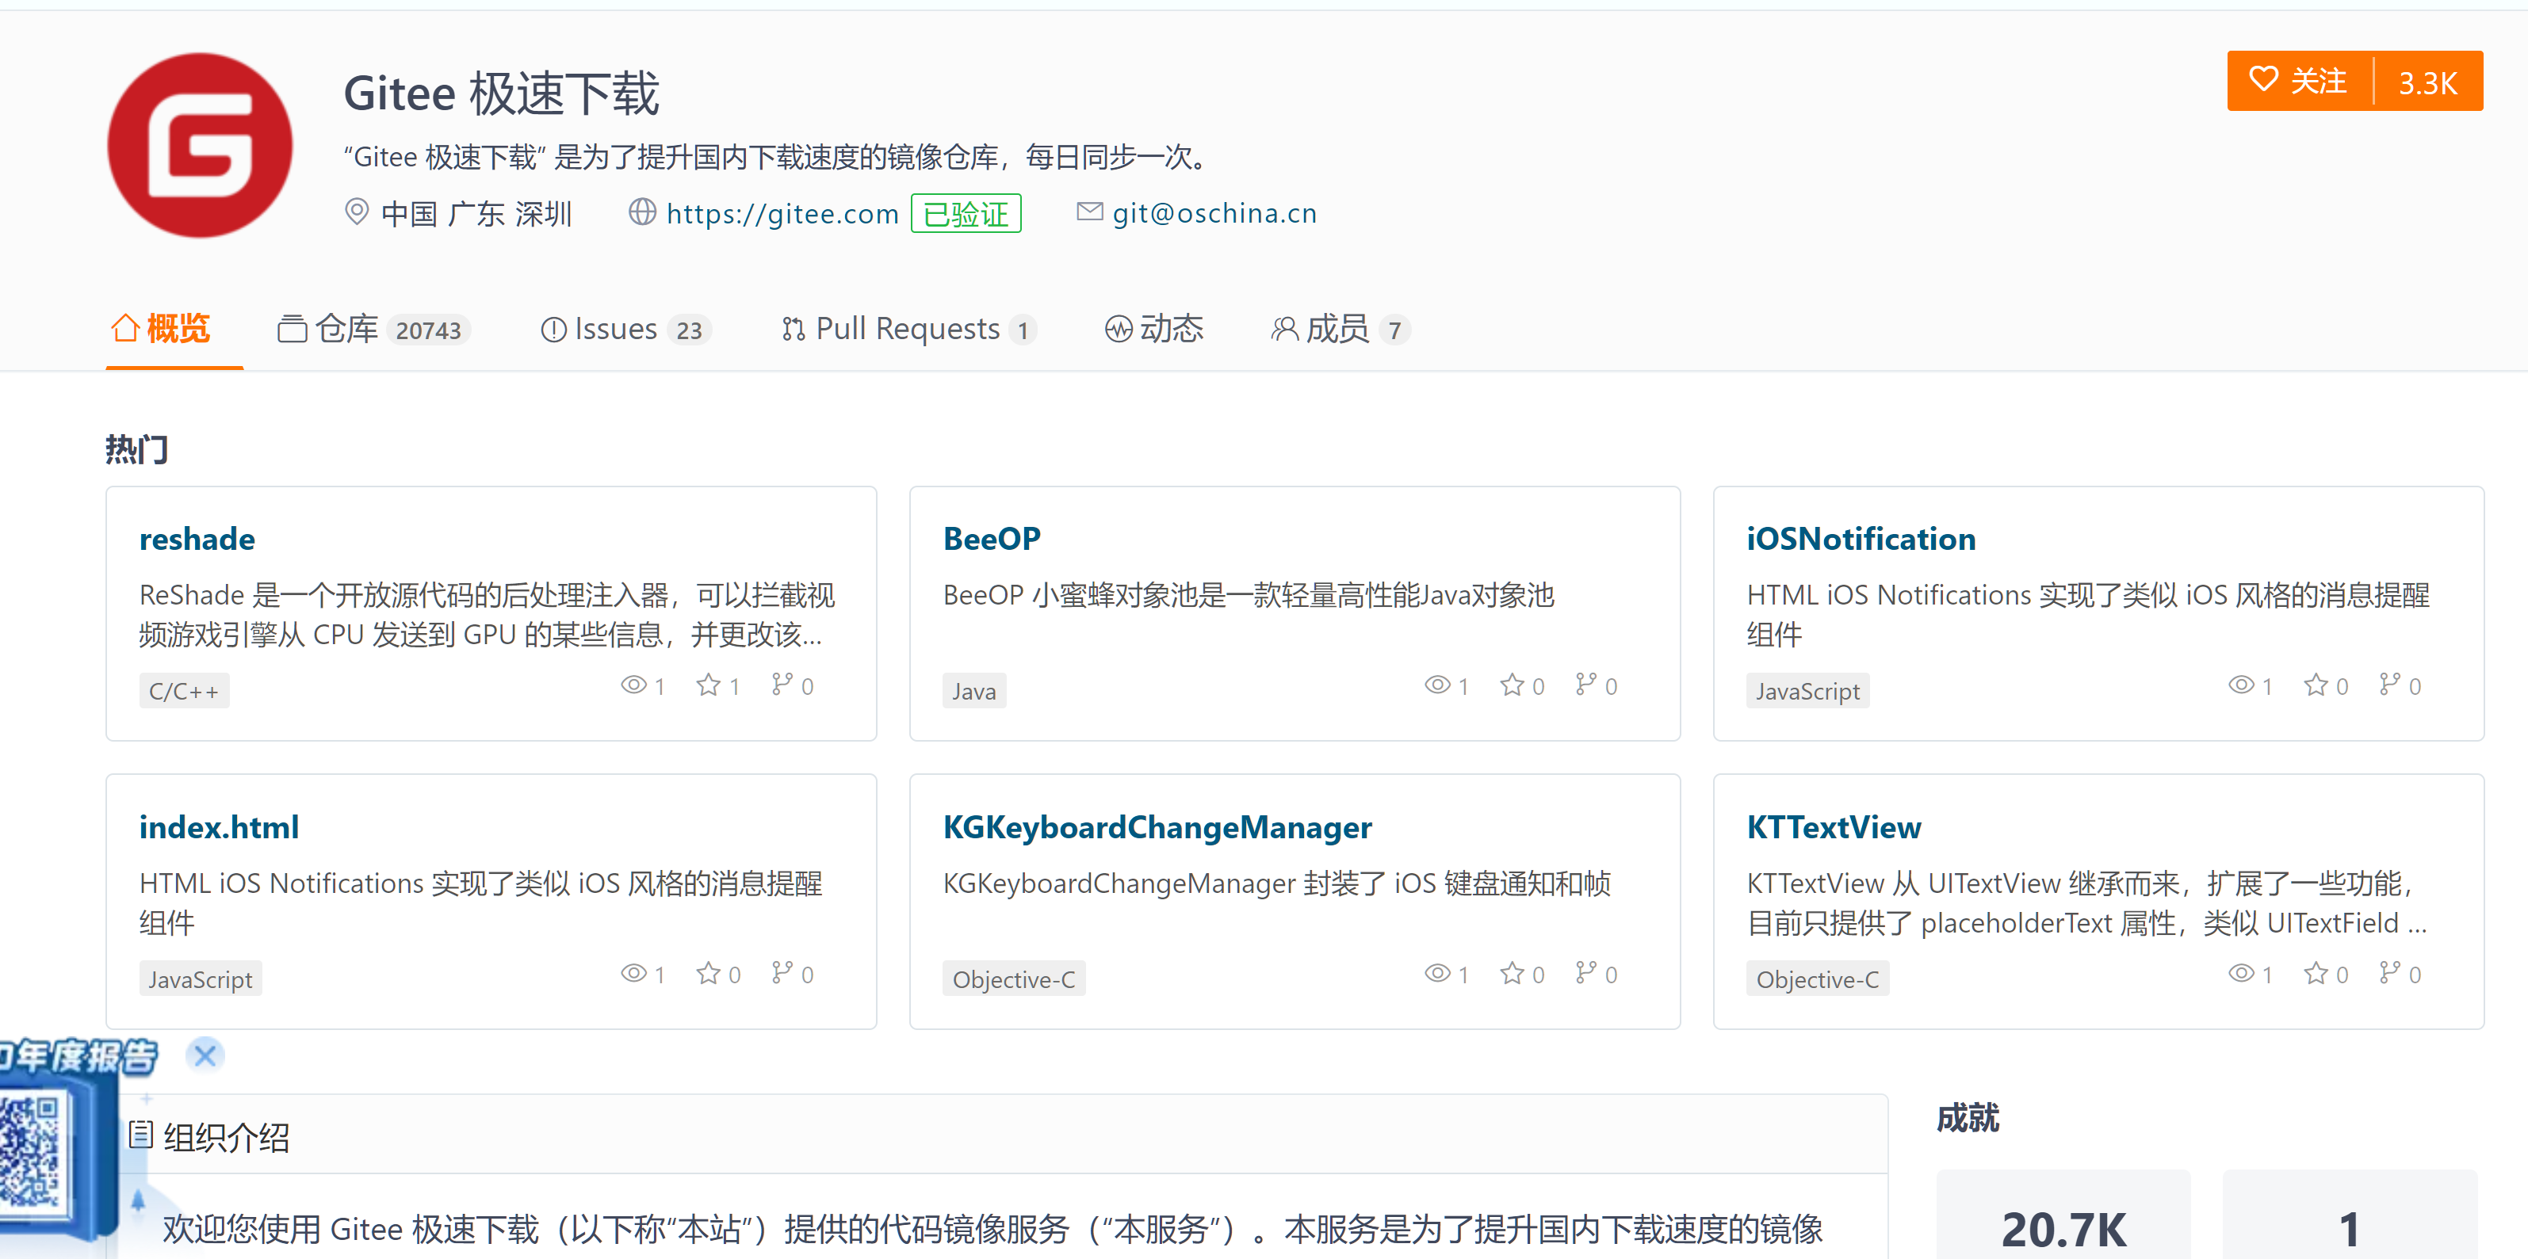Click the 成就 achievements heading

click(1968, 1117)
